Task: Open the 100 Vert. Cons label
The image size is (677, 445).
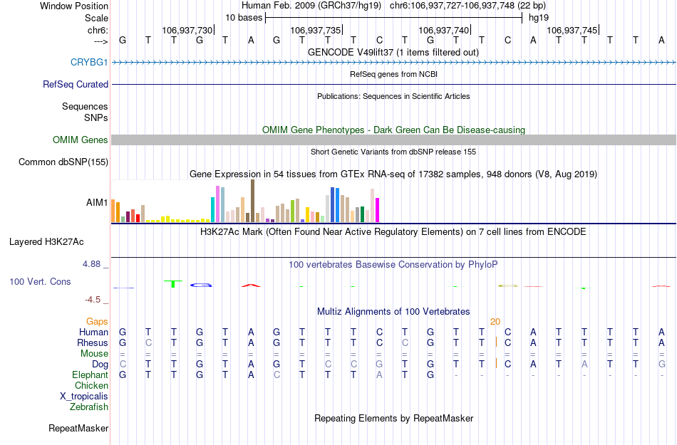Action: (x=40, y=281)
